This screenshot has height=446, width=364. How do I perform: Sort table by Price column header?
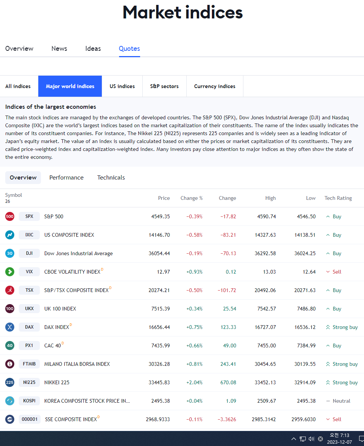click(164, 198)
